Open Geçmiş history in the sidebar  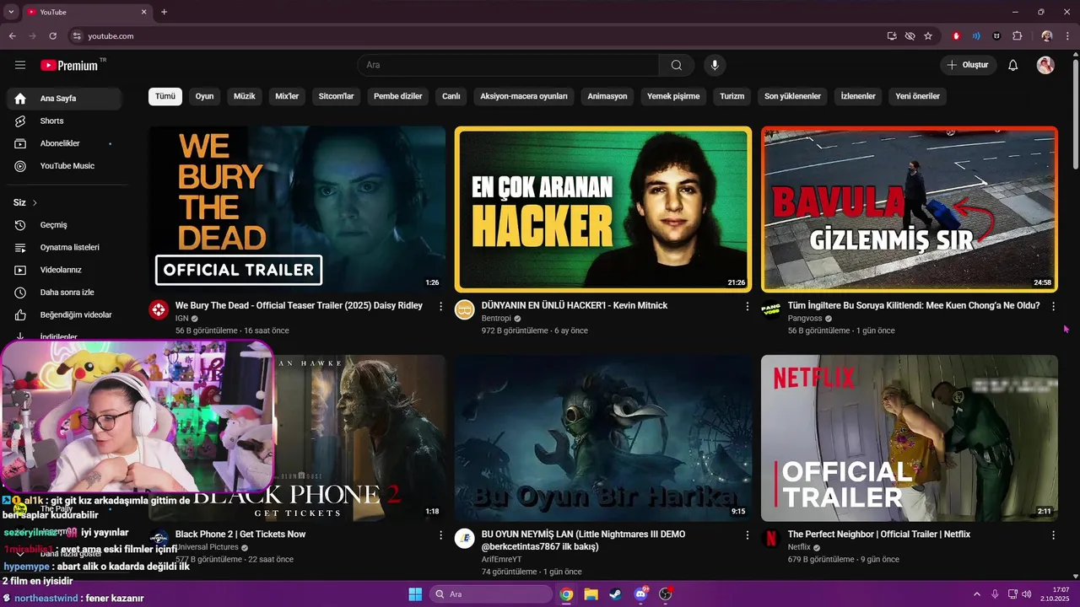point(64,225)
